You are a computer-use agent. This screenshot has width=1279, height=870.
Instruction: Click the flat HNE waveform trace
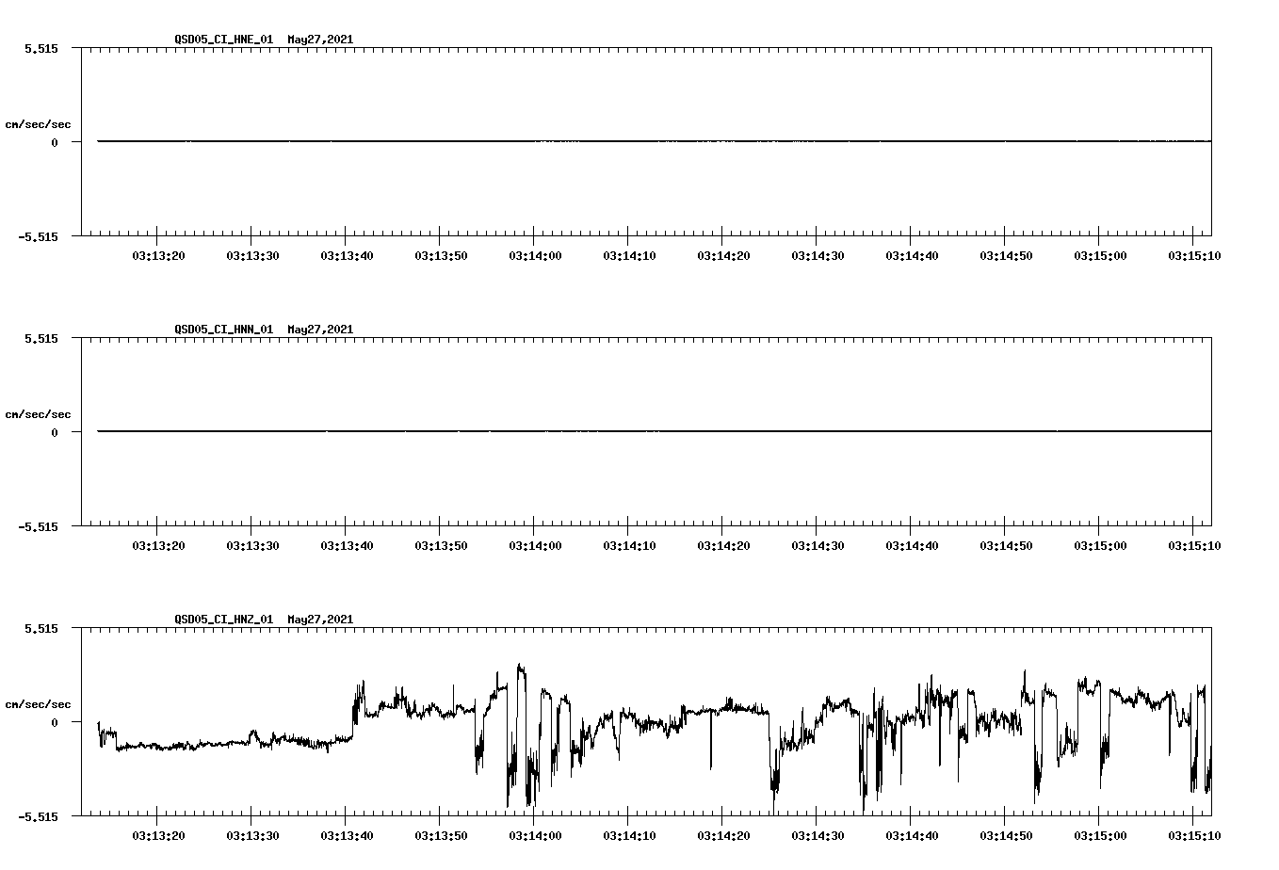tap(565, 141)
